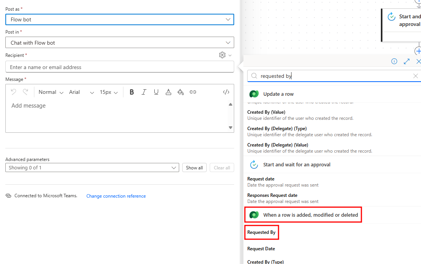Click message box scroll up arrow
This screenshot has width=421, height=264.
point(230,105)
